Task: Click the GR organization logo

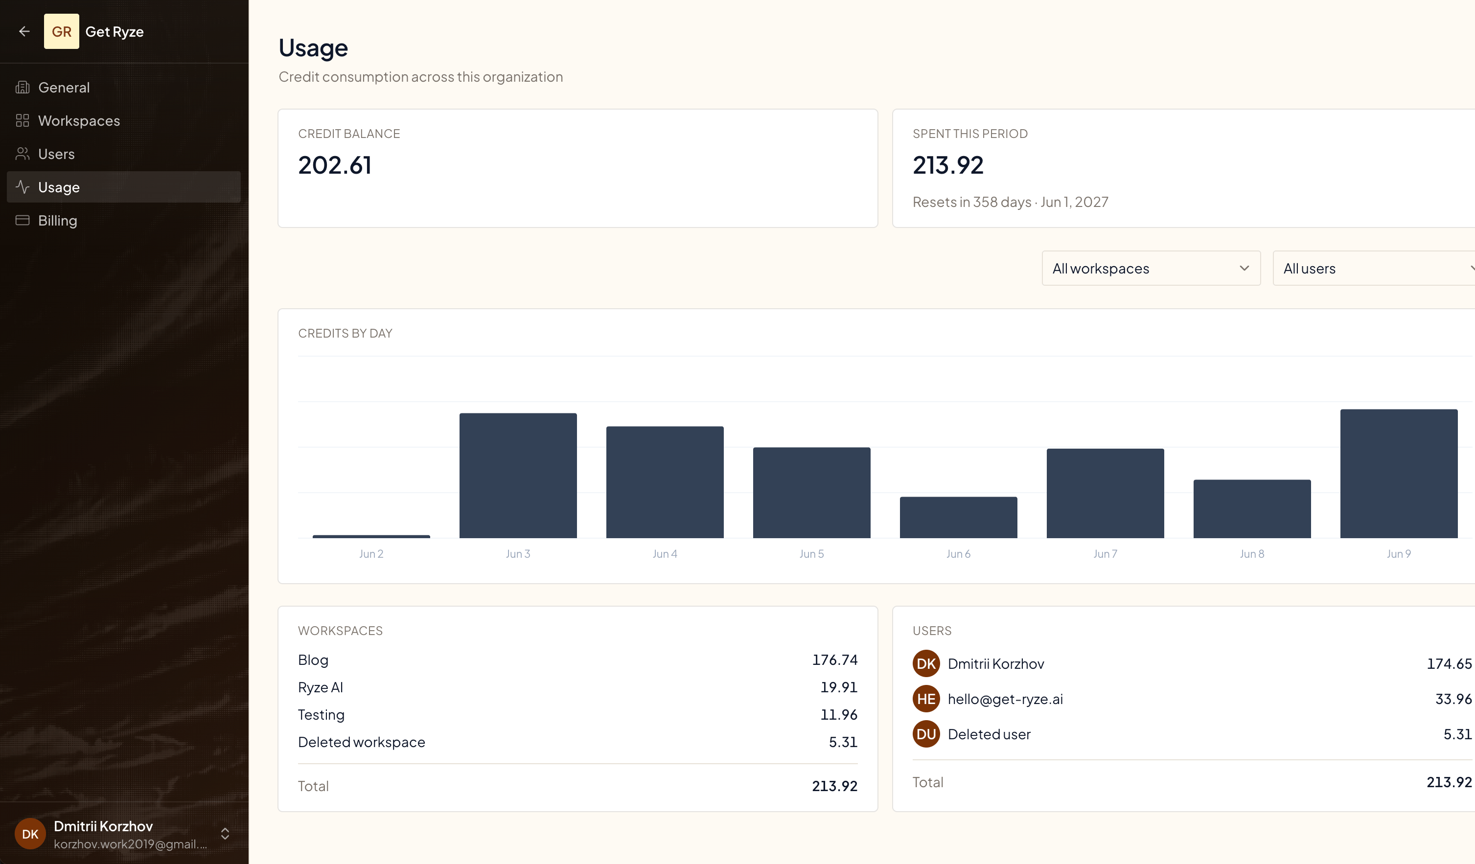Action: pos(62,32)
